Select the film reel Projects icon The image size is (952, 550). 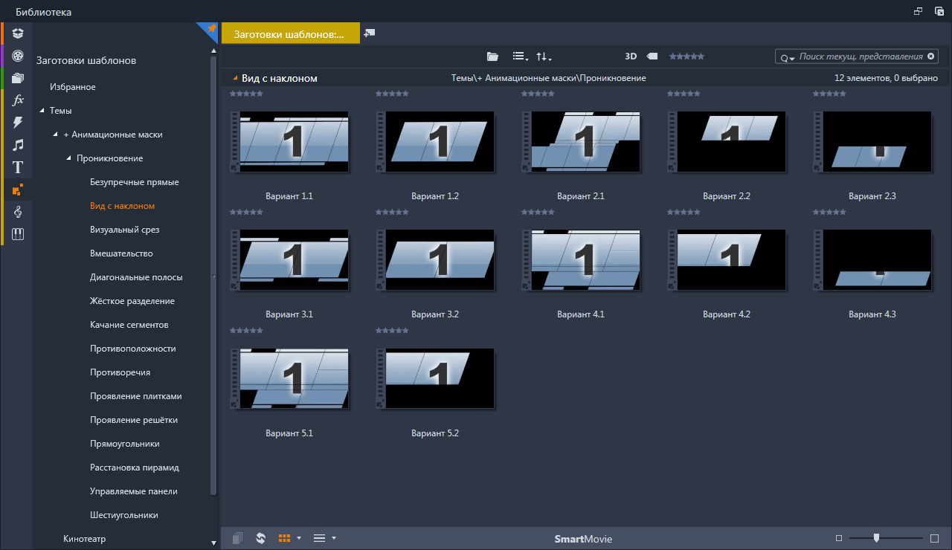[x=18, y=56]
